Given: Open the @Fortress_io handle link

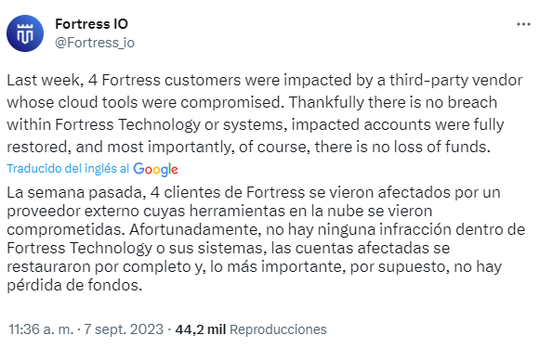Looking at the screenshot, I should tap(95, 43).
